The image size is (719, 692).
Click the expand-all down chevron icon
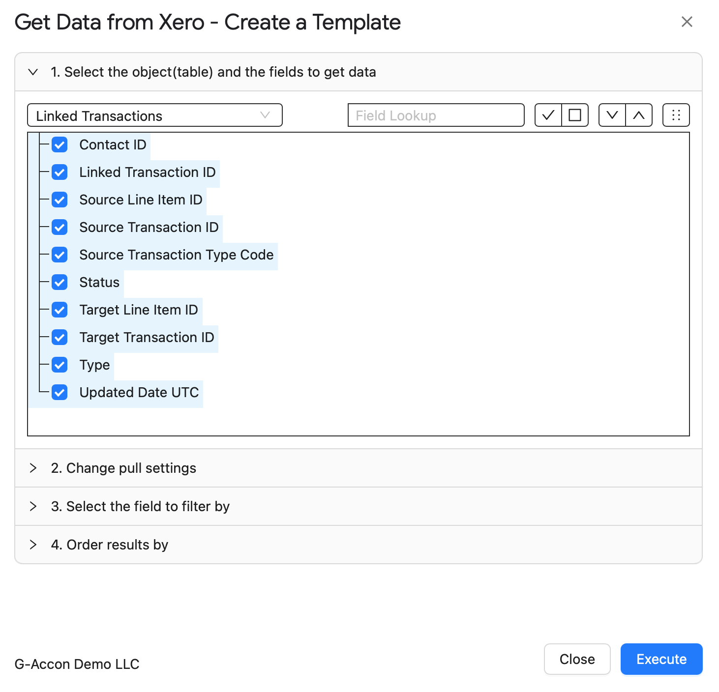[612, 115]
